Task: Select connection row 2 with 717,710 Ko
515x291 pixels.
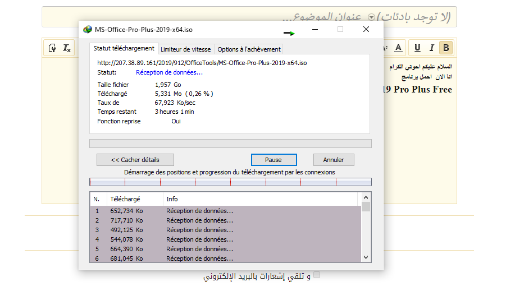Action: pyautogui.click(x=225, y=220)
